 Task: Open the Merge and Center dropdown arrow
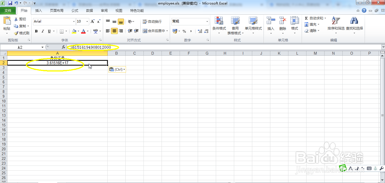167,31
